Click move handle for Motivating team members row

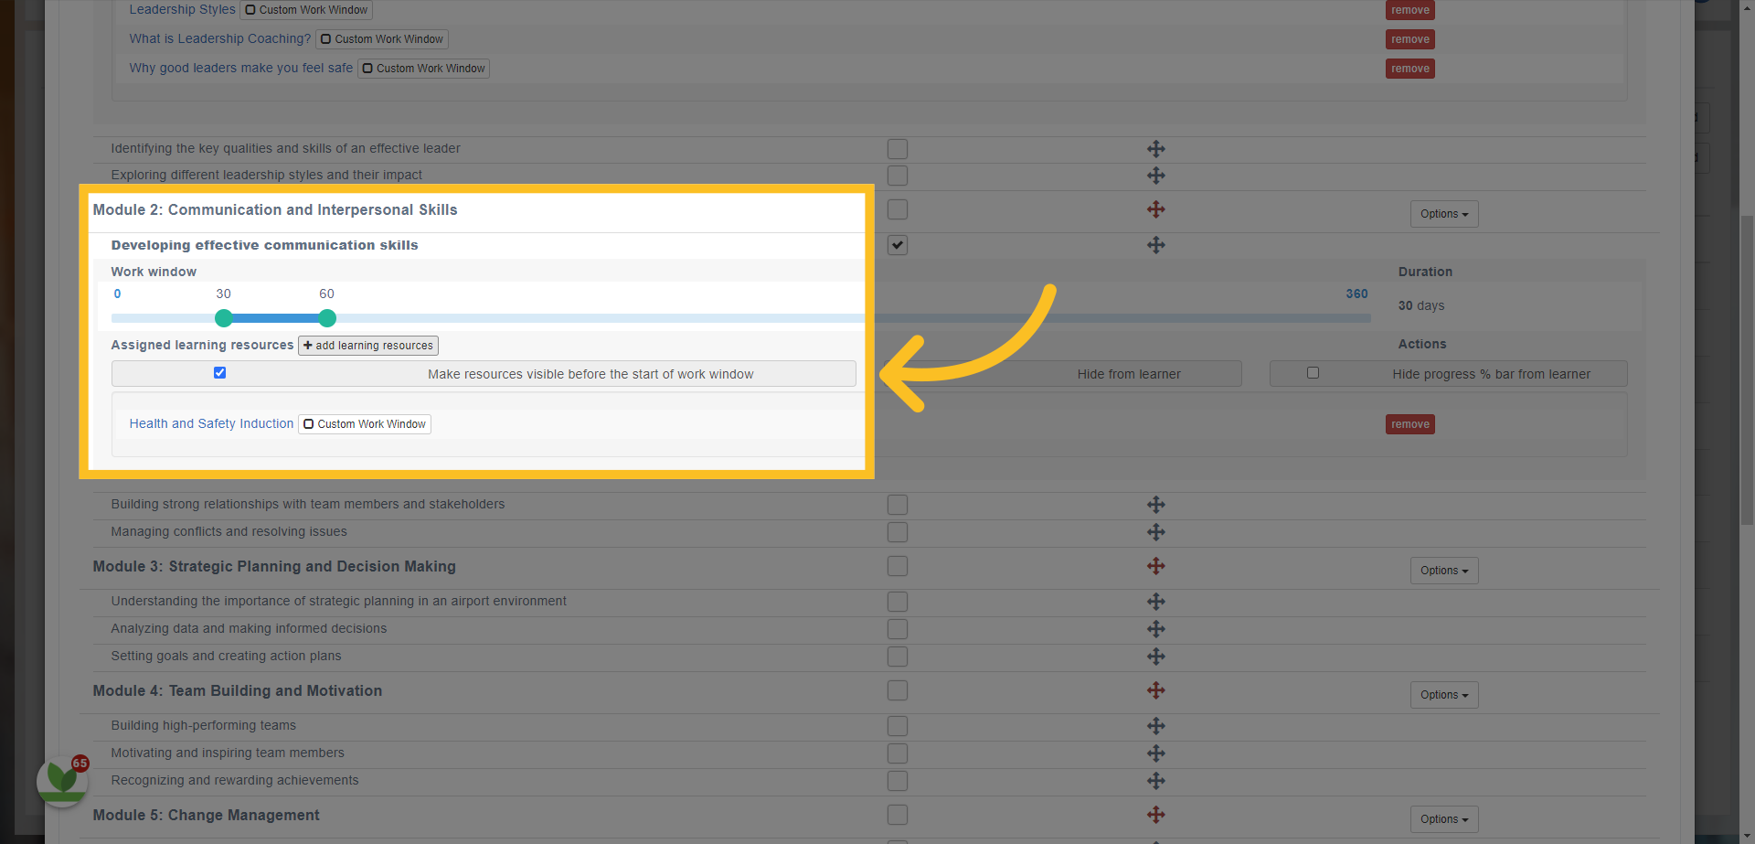point(1155,753)
